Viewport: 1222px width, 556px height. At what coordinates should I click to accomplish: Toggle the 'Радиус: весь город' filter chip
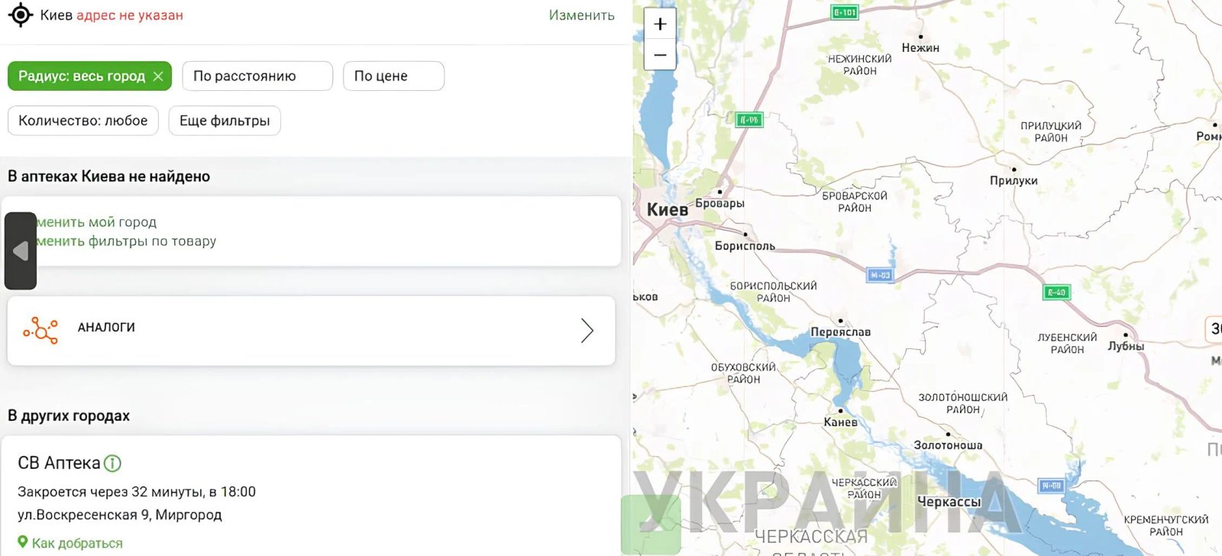(89, 76)
